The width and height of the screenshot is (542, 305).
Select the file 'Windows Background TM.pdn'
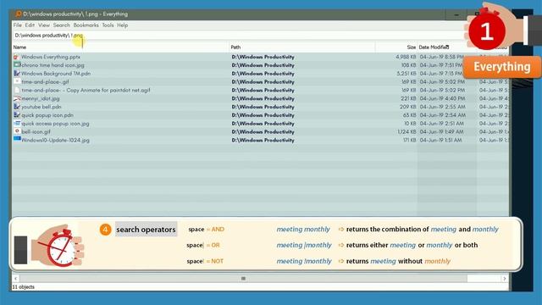(56, 74)
